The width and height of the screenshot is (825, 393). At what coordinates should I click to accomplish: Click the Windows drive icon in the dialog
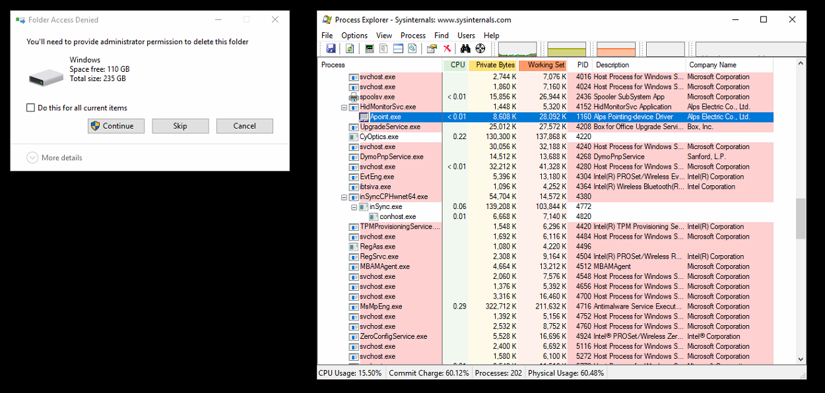[46, 77]
